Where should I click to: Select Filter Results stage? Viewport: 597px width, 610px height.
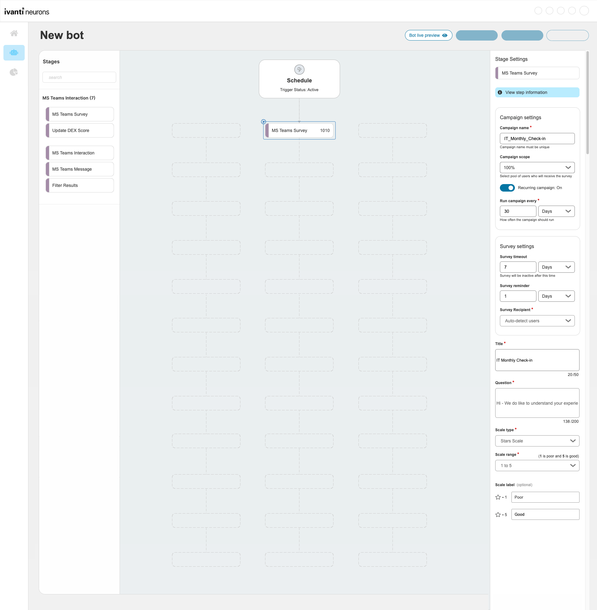(80, 186)
